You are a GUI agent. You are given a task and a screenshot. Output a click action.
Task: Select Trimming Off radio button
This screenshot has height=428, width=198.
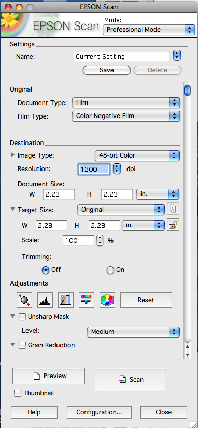pyautogui.click(x=45, y=270)
